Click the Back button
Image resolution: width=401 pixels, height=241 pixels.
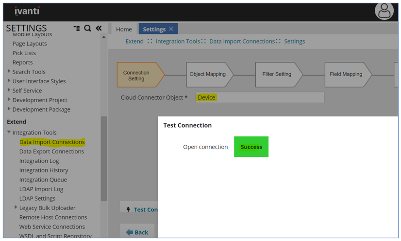click(x=137, y=232)
